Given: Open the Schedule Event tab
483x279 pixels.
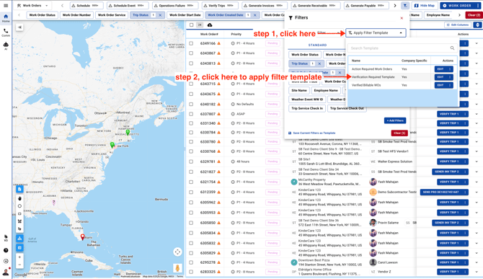Looking at the screenshot, I should point(128,6).
